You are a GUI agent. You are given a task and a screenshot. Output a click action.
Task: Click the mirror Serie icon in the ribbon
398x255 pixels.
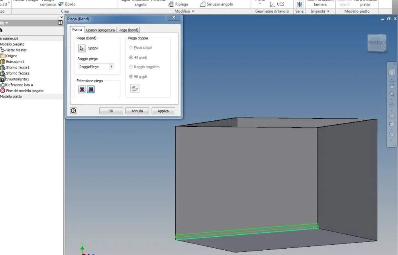299,4
